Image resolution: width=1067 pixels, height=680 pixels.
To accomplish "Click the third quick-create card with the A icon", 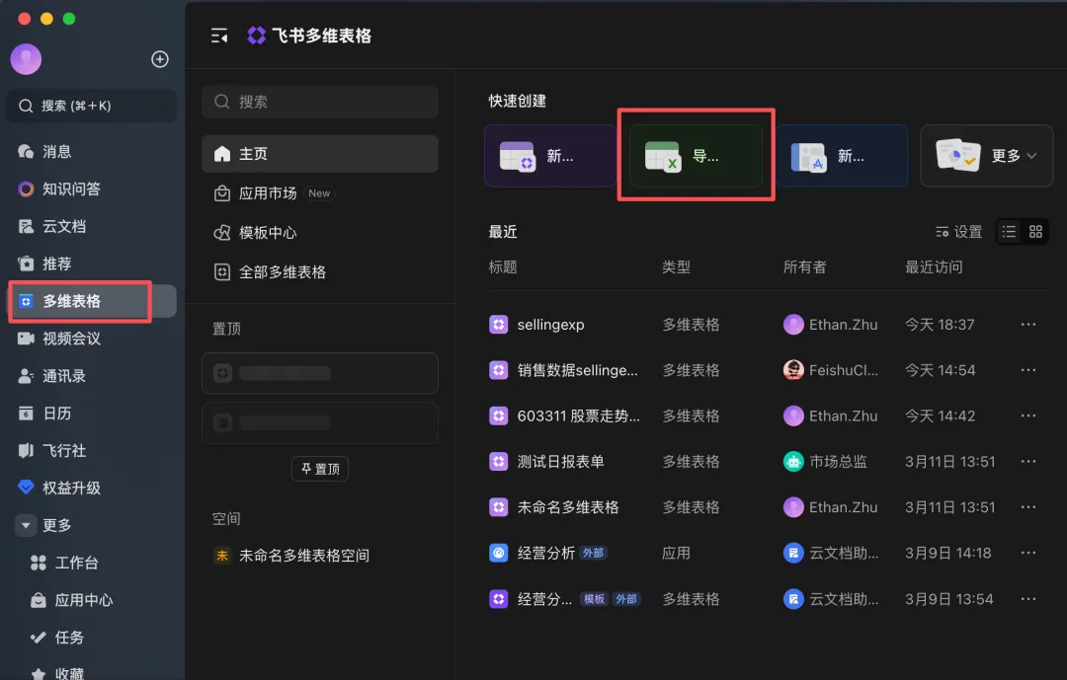I will [842, 156].
